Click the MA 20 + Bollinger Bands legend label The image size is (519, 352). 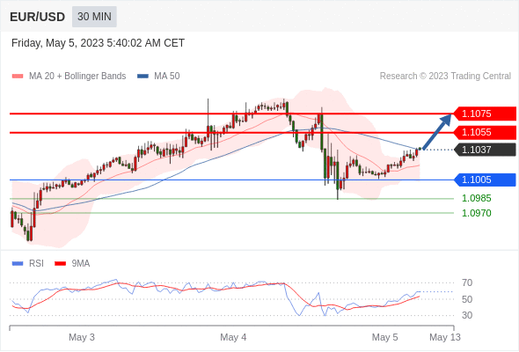(x=77, y=77)
